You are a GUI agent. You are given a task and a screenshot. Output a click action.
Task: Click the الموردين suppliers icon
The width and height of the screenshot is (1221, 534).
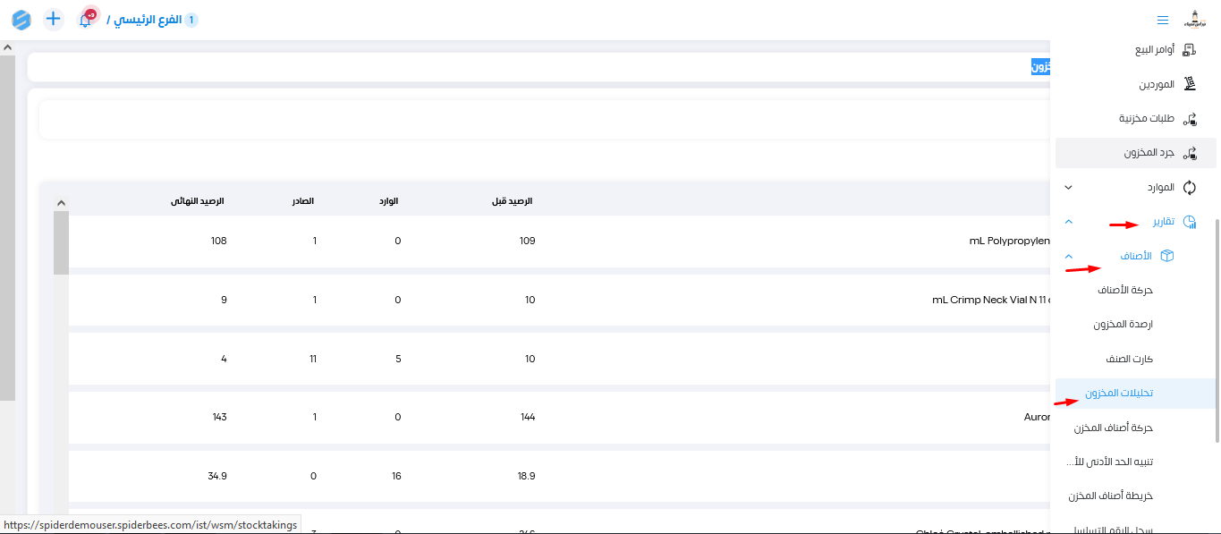click(1189, 84)
